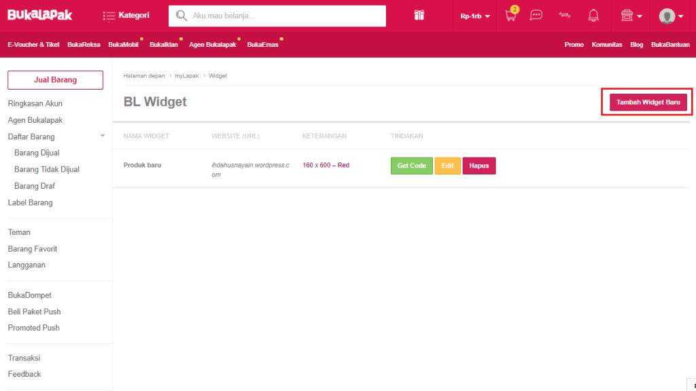Viewport: 696px width, 391px height.
Task: Open the user avatar dropdown
Action: (671, 16)
